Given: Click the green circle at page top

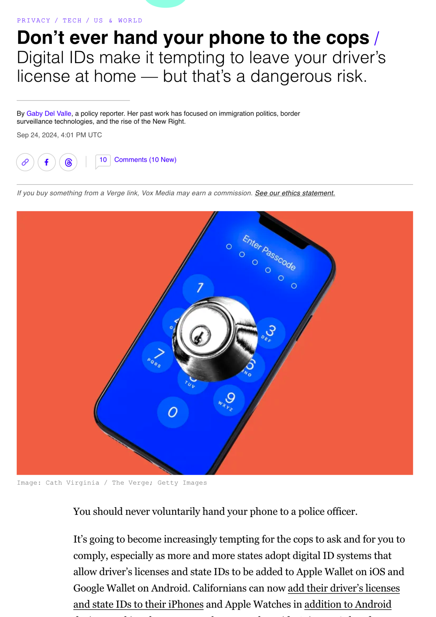Looking at the screenshot, I should click(x=166, y=3).
